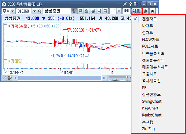
Task: Expand stock code 016360 dropdown arrow
Action: click(34, 11)
